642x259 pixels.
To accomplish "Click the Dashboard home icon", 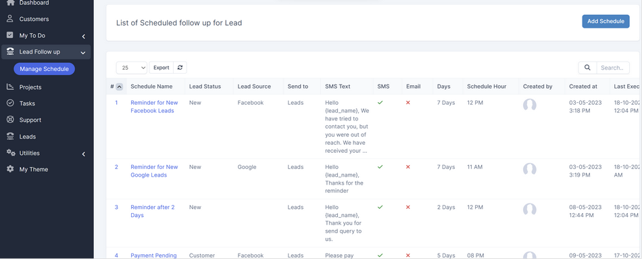I will pos(10,3).
